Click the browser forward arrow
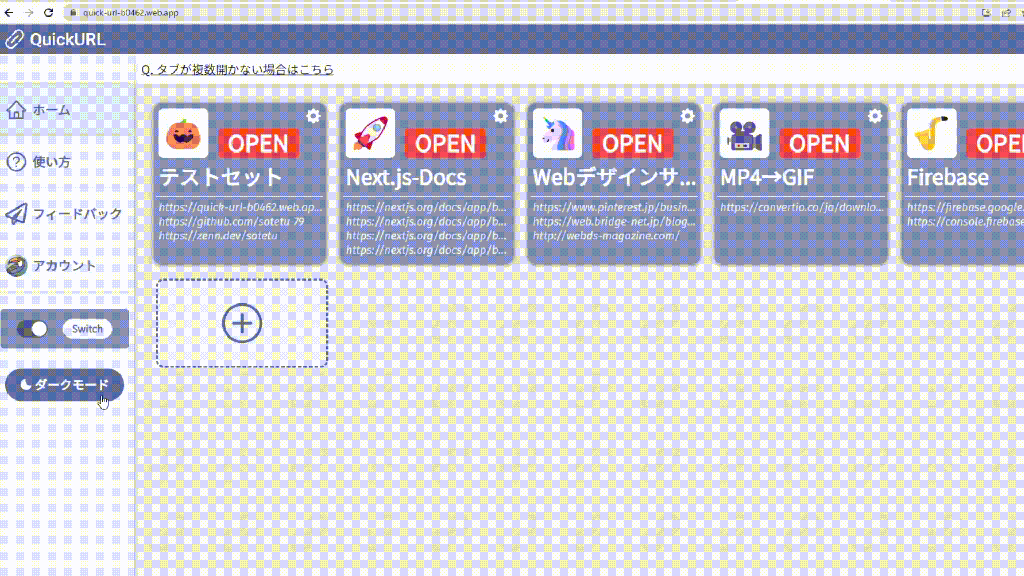Screen dimensions: 1024x576 pyautogui.click(x=29, y=13)
